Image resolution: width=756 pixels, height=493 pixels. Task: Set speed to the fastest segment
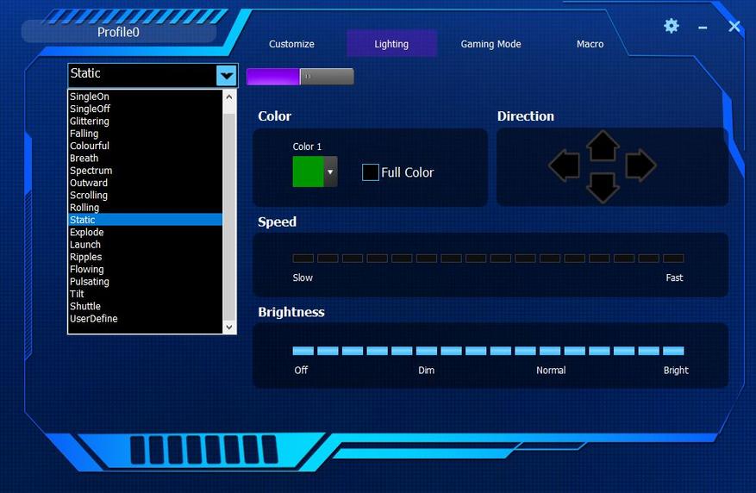point(673,259)
